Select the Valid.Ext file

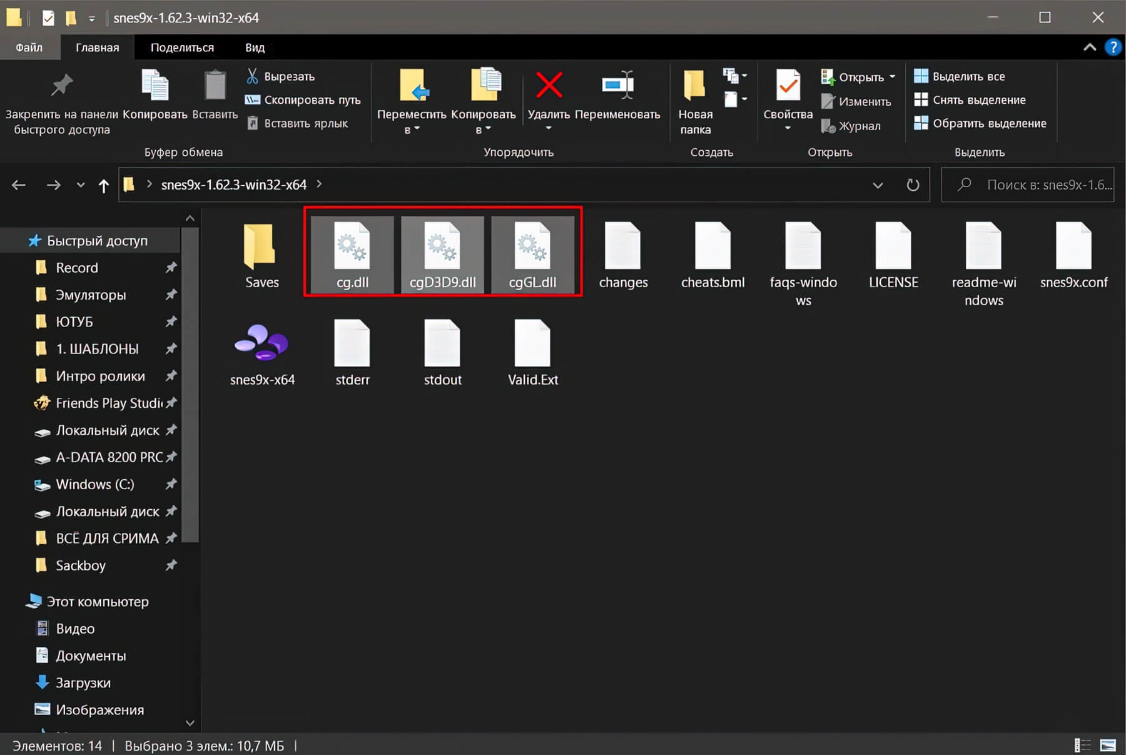click(532, 353)
